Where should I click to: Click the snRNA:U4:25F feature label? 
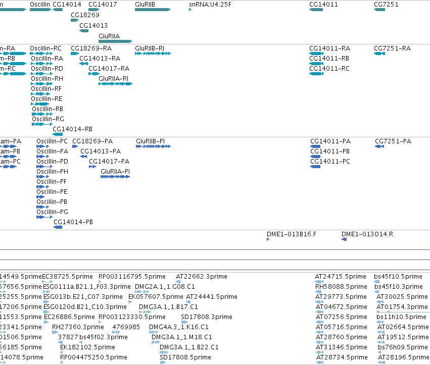tap(210, 5)
